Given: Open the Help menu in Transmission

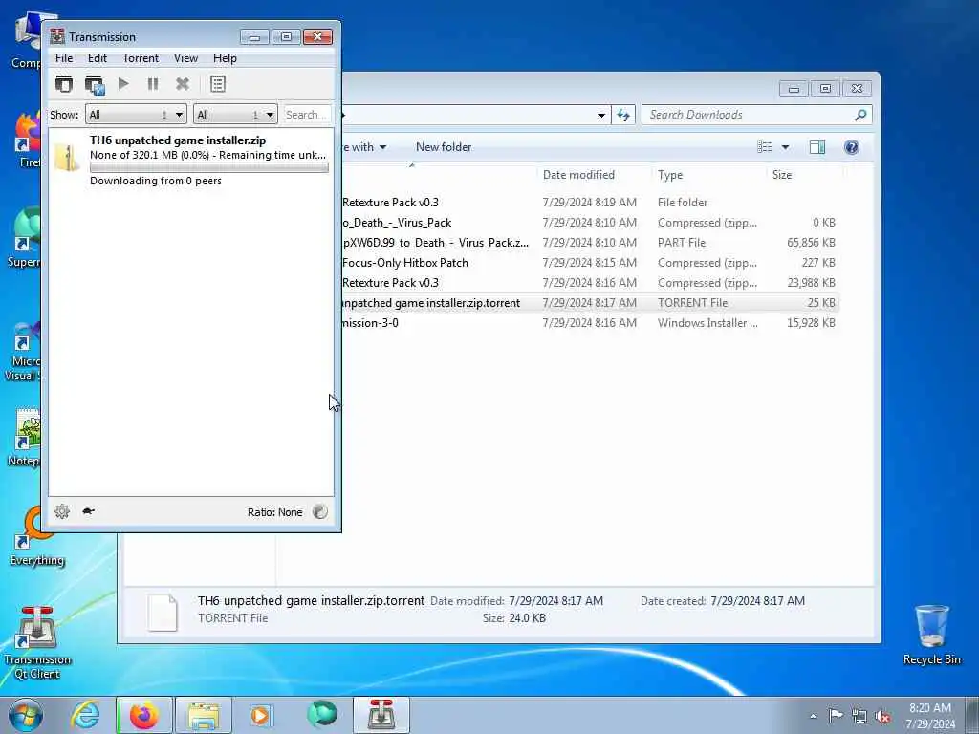Looking at the screenshot, I should (225, 58).
